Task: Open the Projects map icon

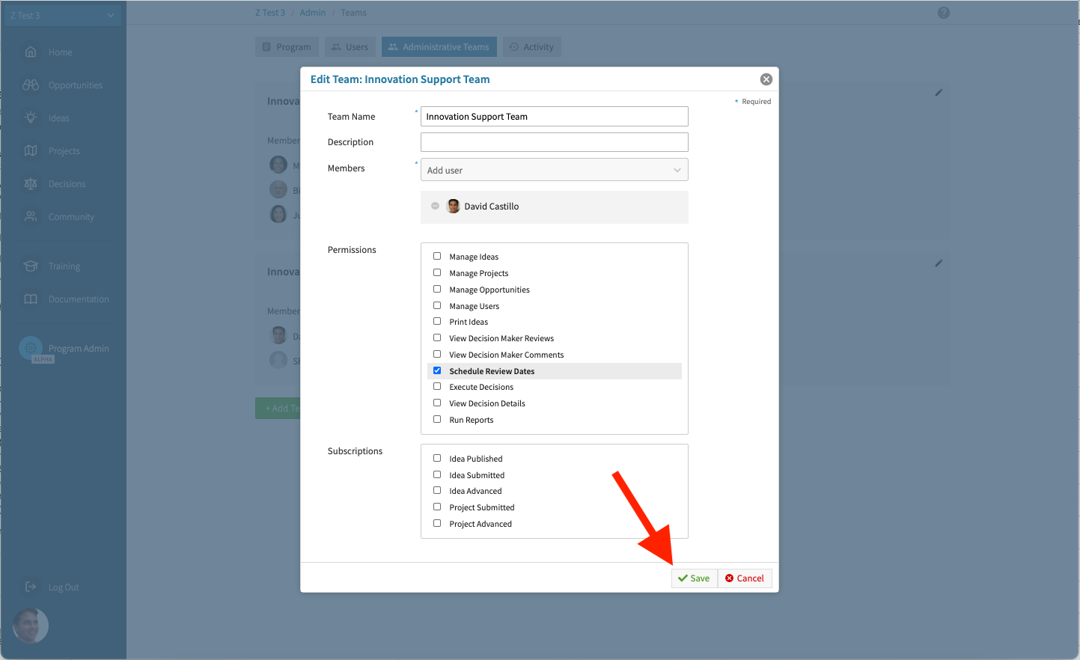Action: 31,150
